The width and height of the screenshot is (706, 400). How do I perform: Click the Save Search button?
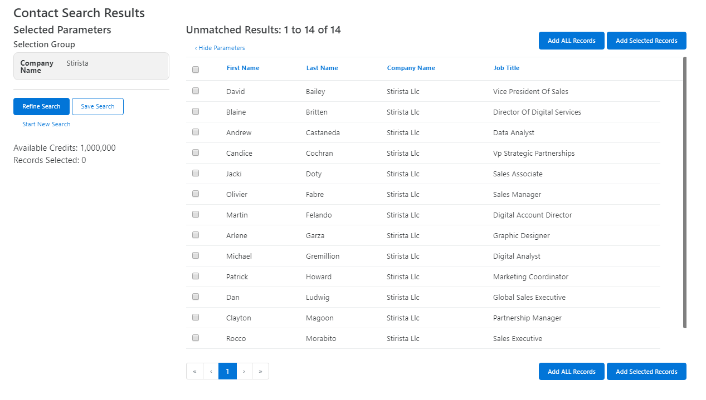(x=98, y=106)
